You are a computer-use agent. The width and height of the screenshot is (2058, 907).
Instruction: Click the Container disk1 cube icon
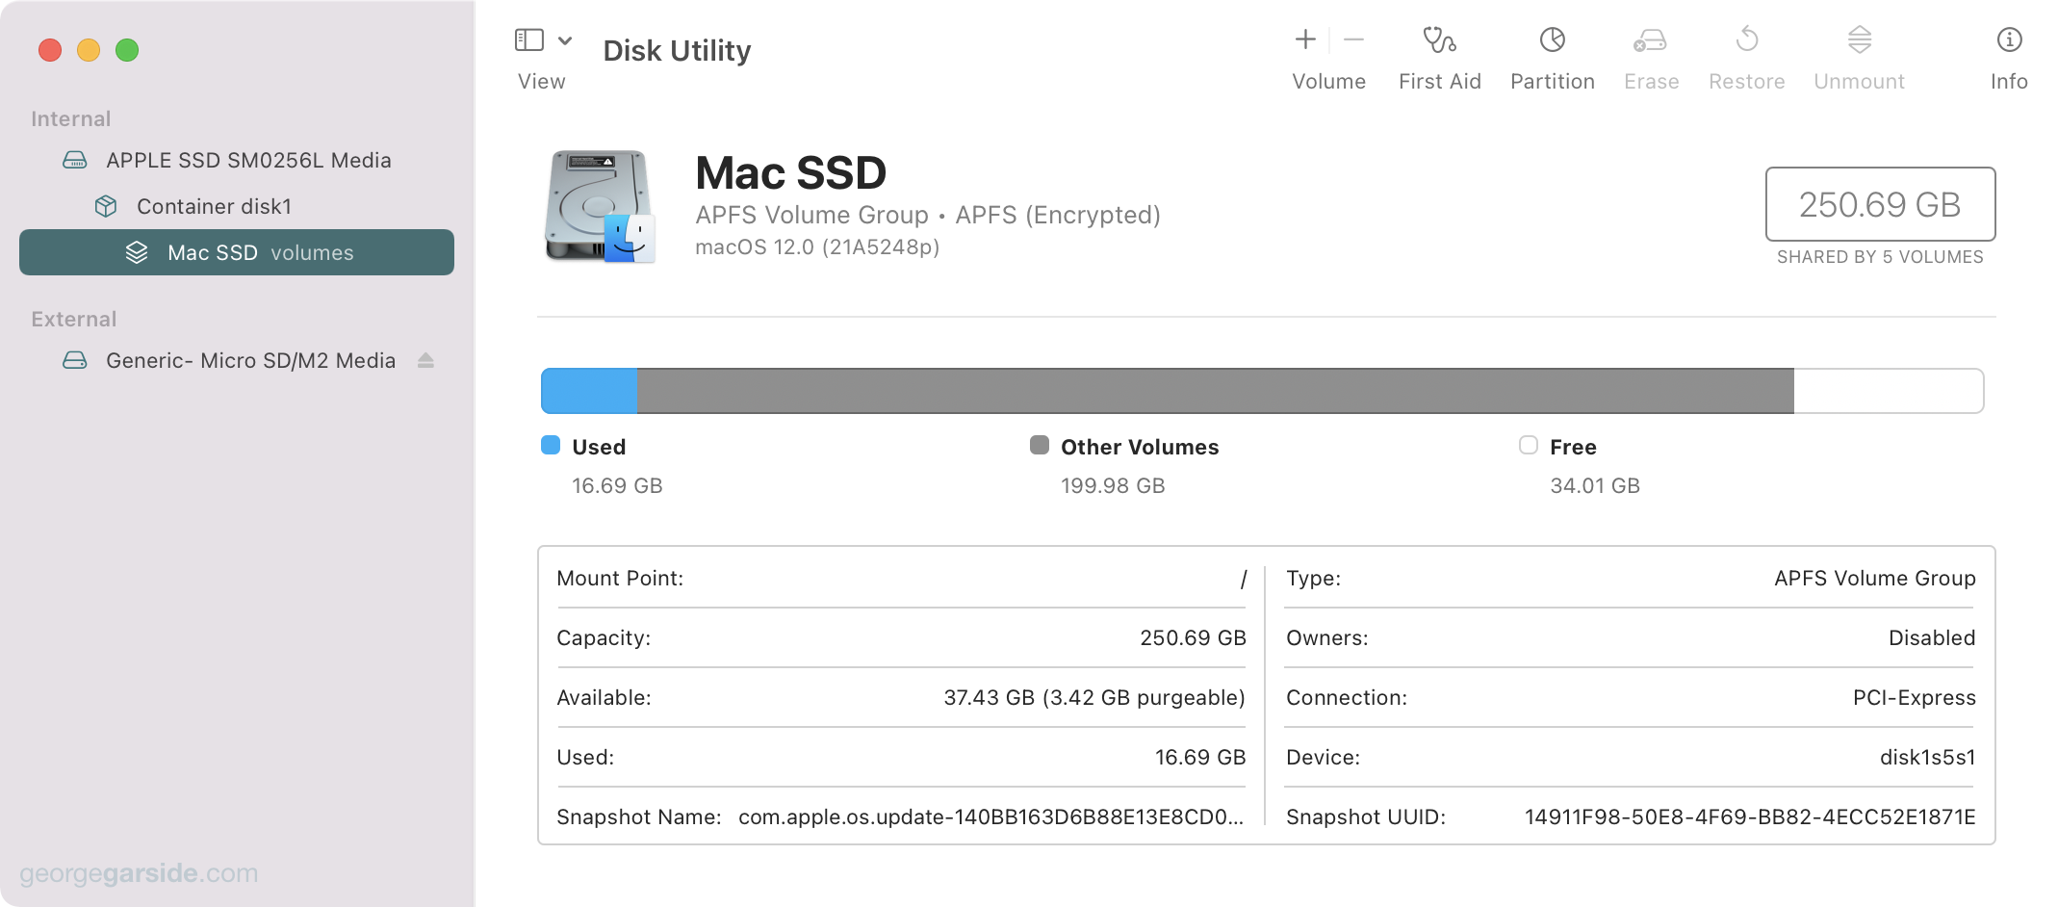[106, 206]
